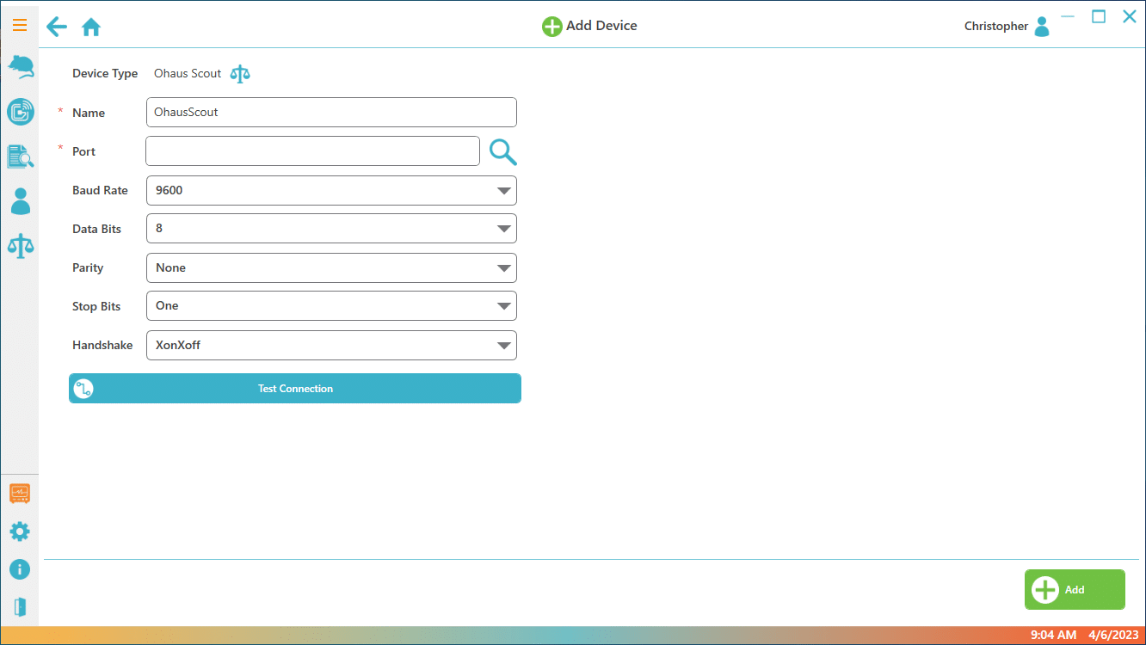Click into the Port input field
This screenshot has width=1146, height=645.
pos(312,151)
